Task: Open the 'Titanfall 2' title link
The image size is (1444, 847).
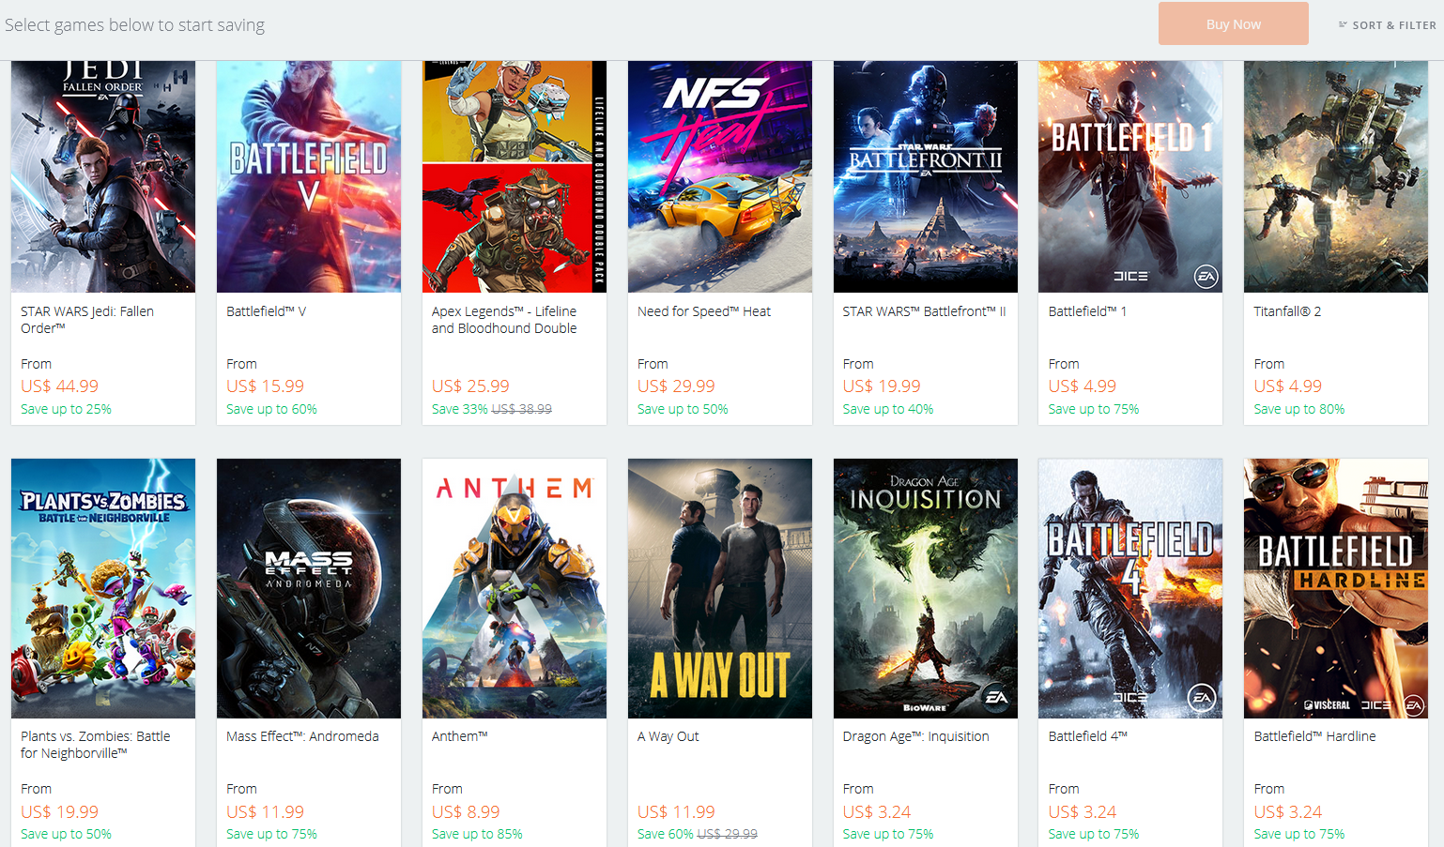Action: point(1288,311)
